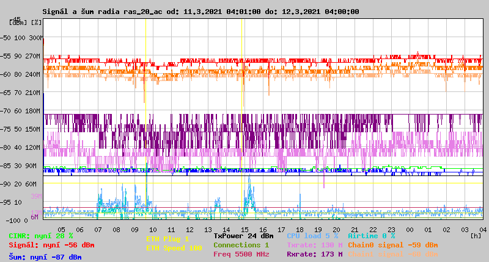The image size is (489, 262).
Task: Select the TxPower 24 dBm label
Action: tap(243, 236)
